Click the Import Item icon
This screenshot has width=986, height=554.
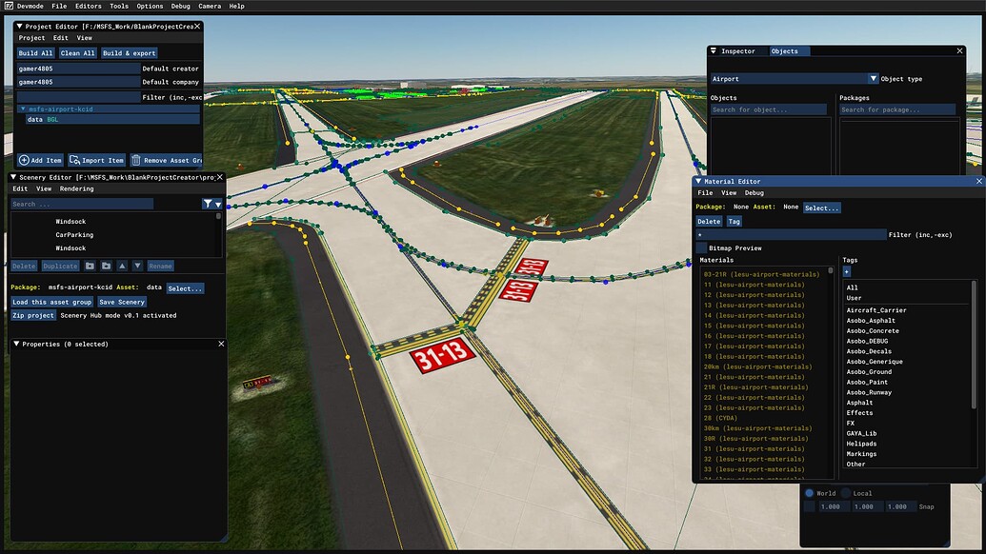(x=73, y=160)
